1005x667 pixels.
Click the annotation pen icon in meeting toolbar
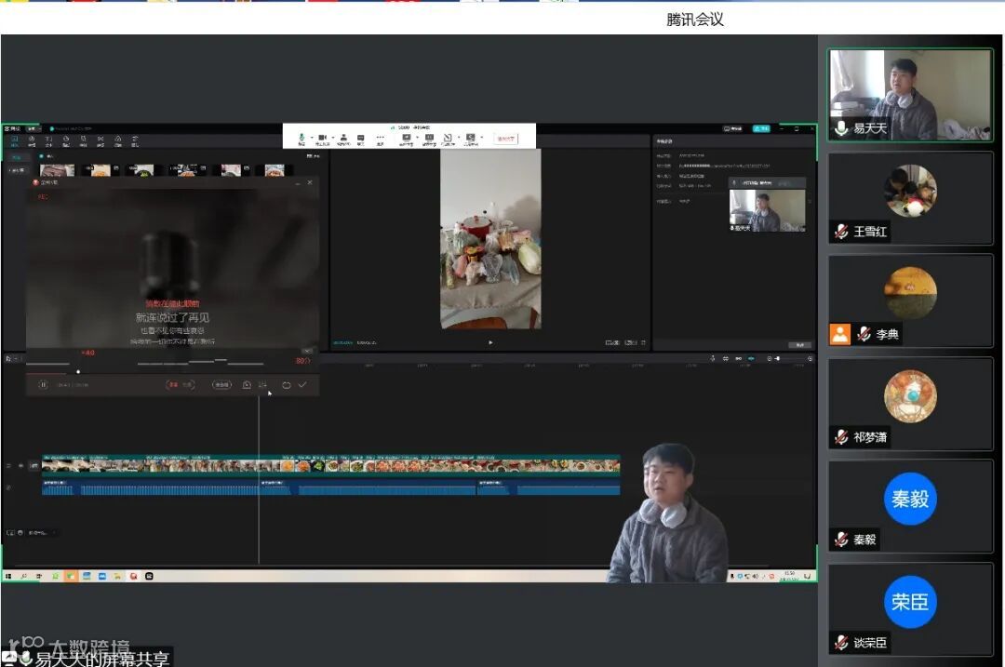pyautogui.click(x=448, y=139)
